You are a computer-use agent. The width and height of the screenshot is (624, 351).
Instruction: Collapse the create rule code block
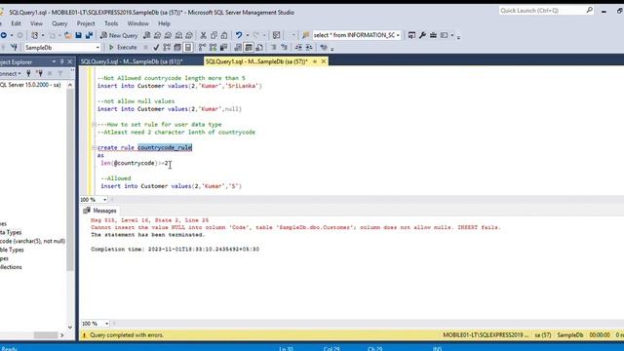(x=95, y=147)
